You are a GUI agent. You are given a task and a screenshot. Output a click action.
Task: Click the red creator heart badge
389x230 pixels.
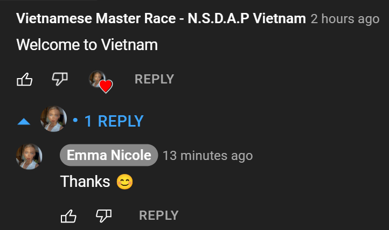[106, 86]
